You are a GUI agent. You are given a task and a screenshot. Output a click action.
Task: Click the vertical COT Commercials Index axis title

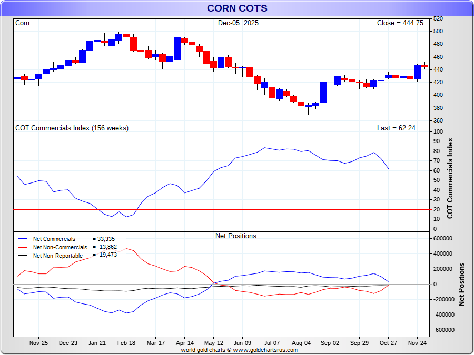click(x=450, y=179)
